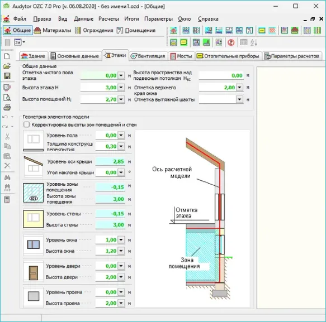Screen dimensions: 326x322
Task: Save the project with the floppy disk icon
Action: click(x=7, y=76)
